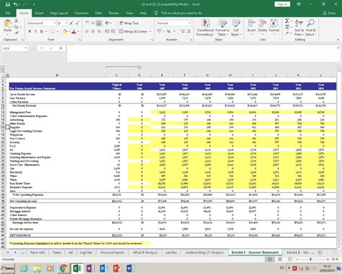
Task: Click the AutoSum sigma icon
Action: (x=287, y=21)
